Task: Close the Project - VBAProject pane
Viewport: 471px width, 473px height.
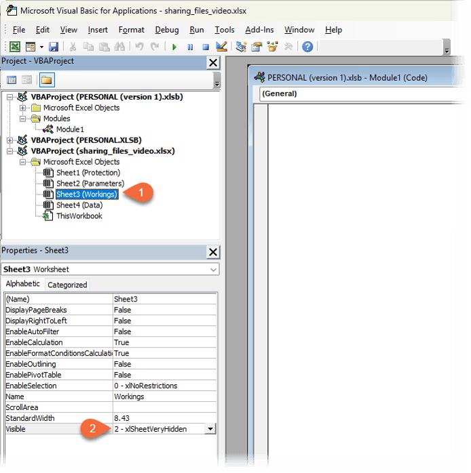Action: (x=213, y=63)
